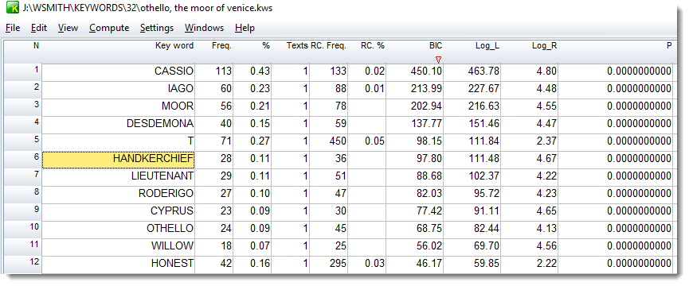Click HONEST's RC. Freq. value 295
The width and height of the screenshot is (689, 286).
point(338,264)
